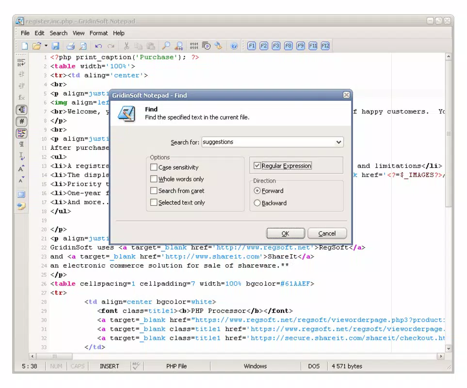The width and height of the screenshot is (467, 388).
Task: Click the Print icon
Action: coord(71,46)
